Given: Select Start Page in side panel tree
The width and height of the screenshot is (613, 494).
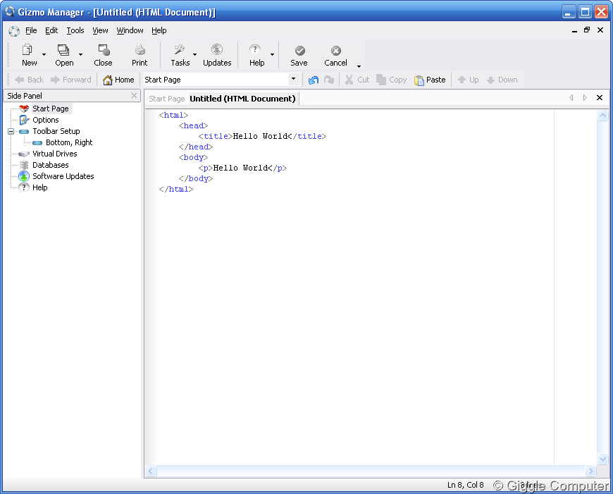Looking at the screenshot, I should [x=51, y=109].
